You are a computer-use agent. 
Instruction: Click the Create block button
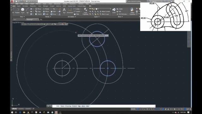(120, 9)
